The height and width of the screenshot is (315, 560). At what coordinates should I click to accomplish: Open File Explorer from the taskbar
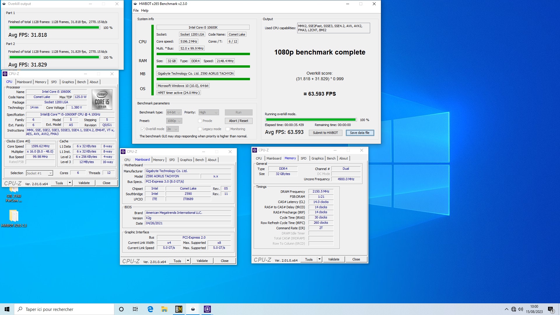pyautogui.click(x=164, y=309)
